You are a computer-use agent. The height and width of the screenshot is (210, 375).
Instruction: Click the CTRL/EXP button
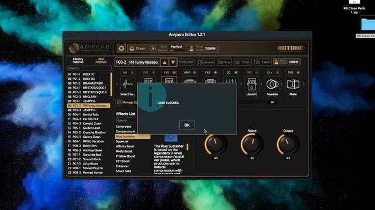(186, 62)
